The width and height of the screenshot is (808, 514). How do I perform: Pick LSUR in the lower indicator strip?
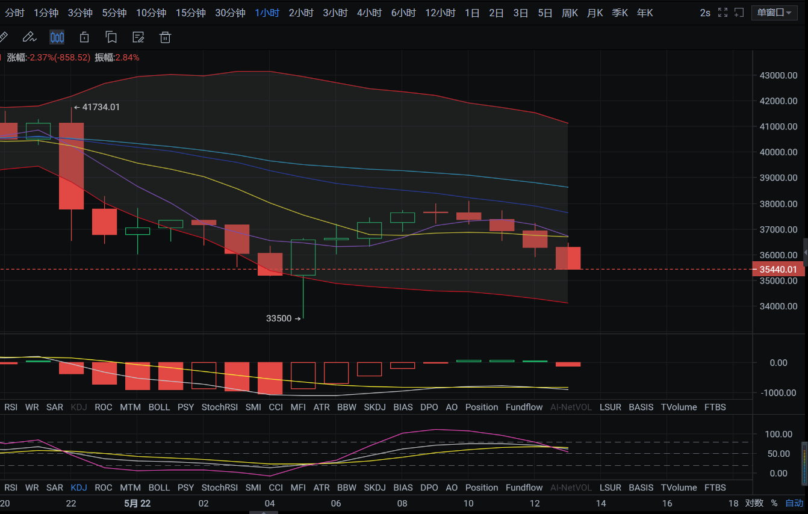[611, 488]
